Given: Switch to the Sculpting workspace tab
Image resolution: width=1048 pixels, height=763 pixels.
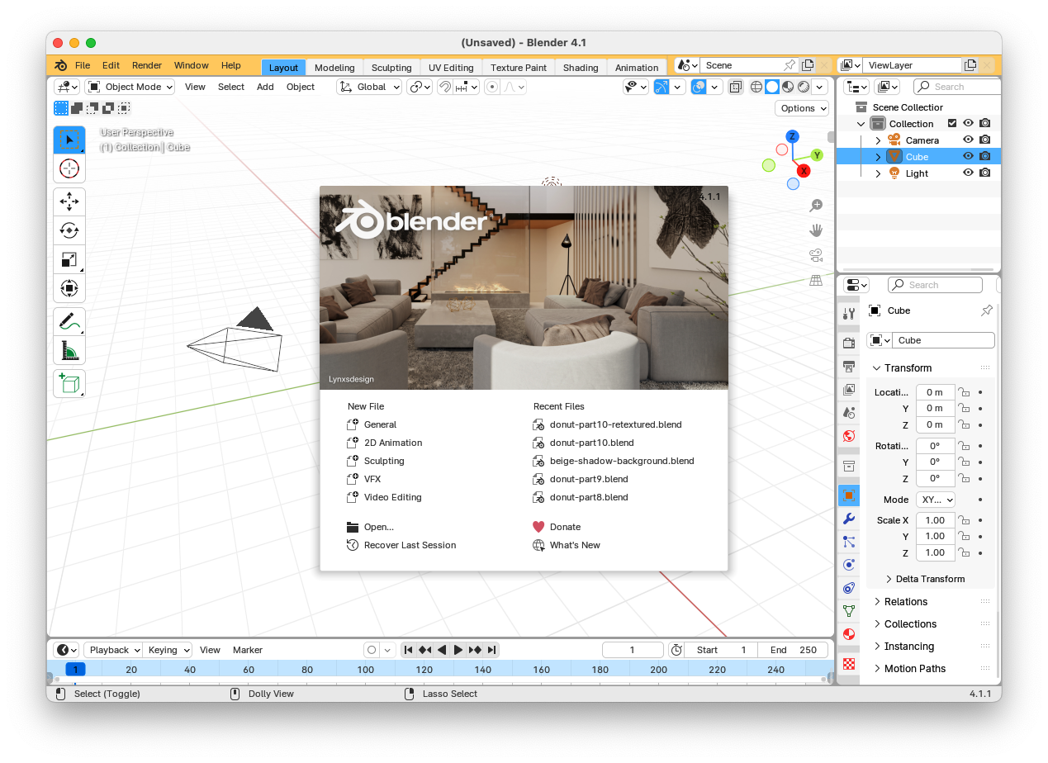Looking at the screenshot, I should (391, 68).
